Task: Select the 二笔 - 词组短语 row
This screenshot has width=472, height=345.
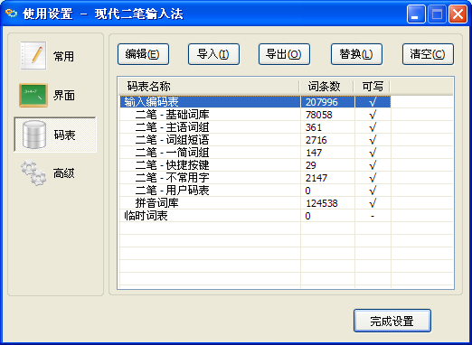Action: point(255,140)
